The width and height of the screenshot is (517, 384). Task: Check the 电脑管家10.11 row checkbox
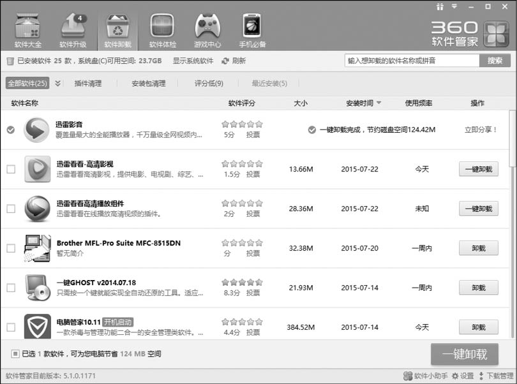click(11, 327)
